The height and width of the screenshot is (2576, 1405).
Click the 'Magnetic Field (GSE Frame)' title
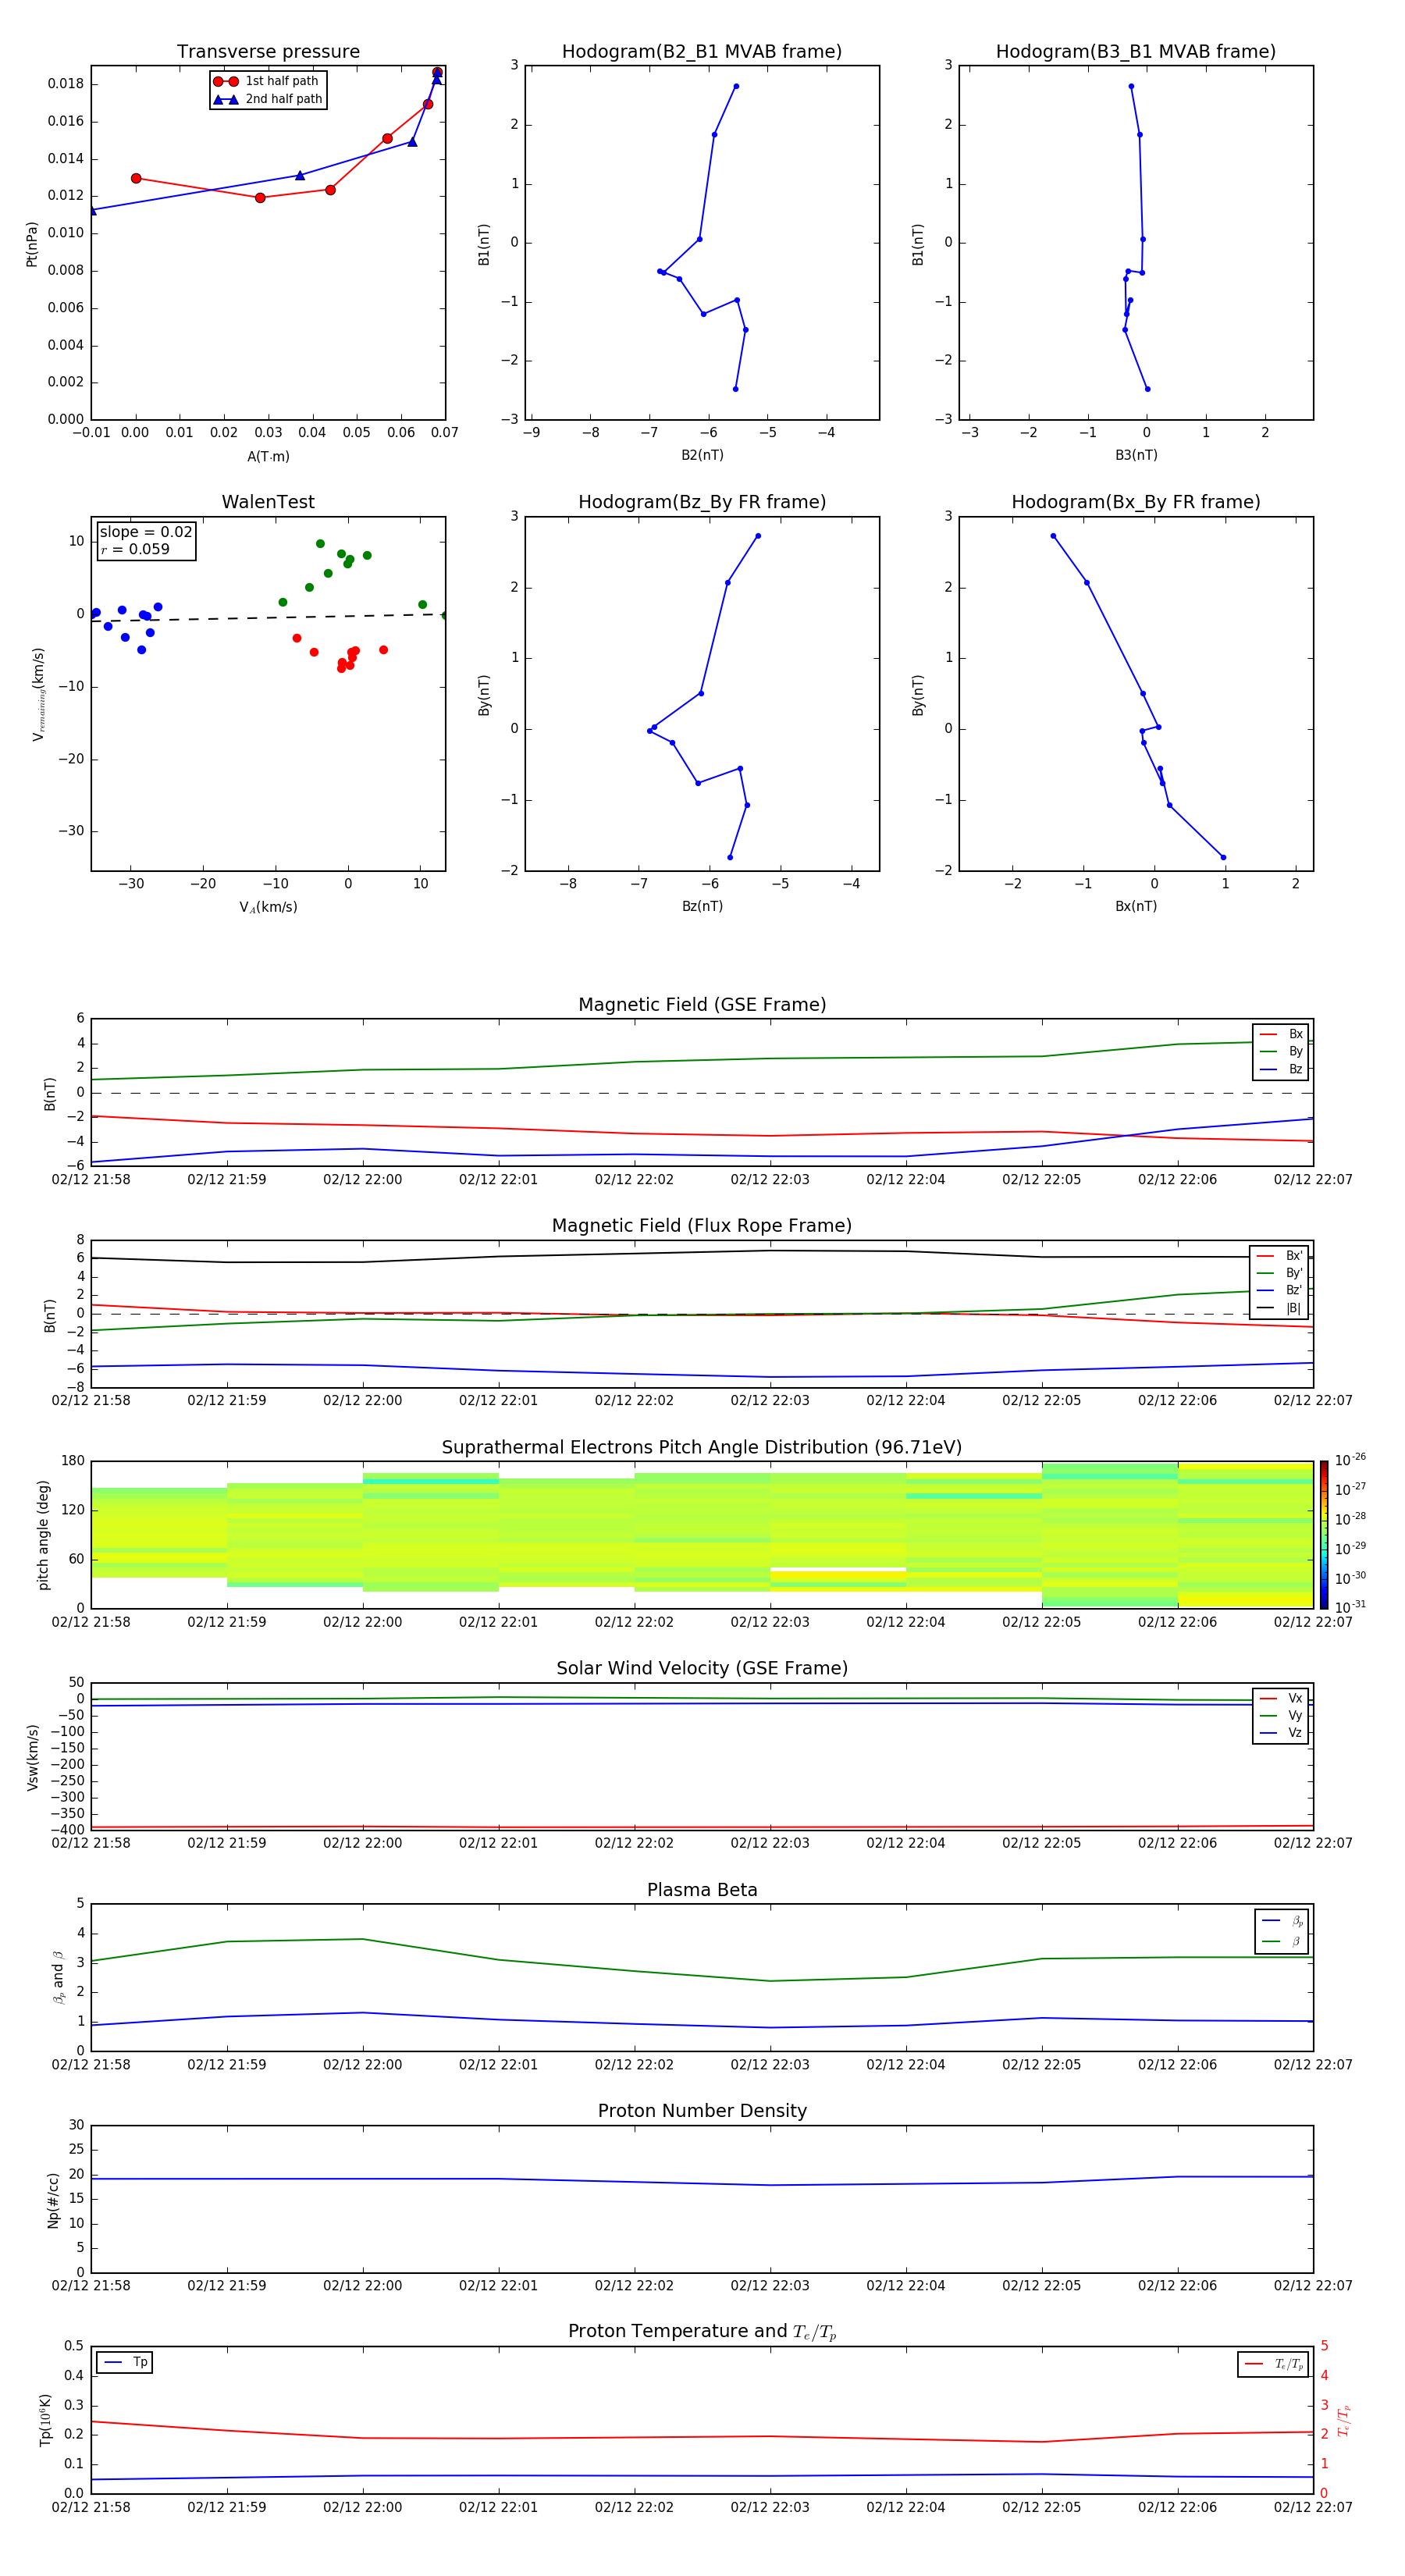tap(702, 1005)
